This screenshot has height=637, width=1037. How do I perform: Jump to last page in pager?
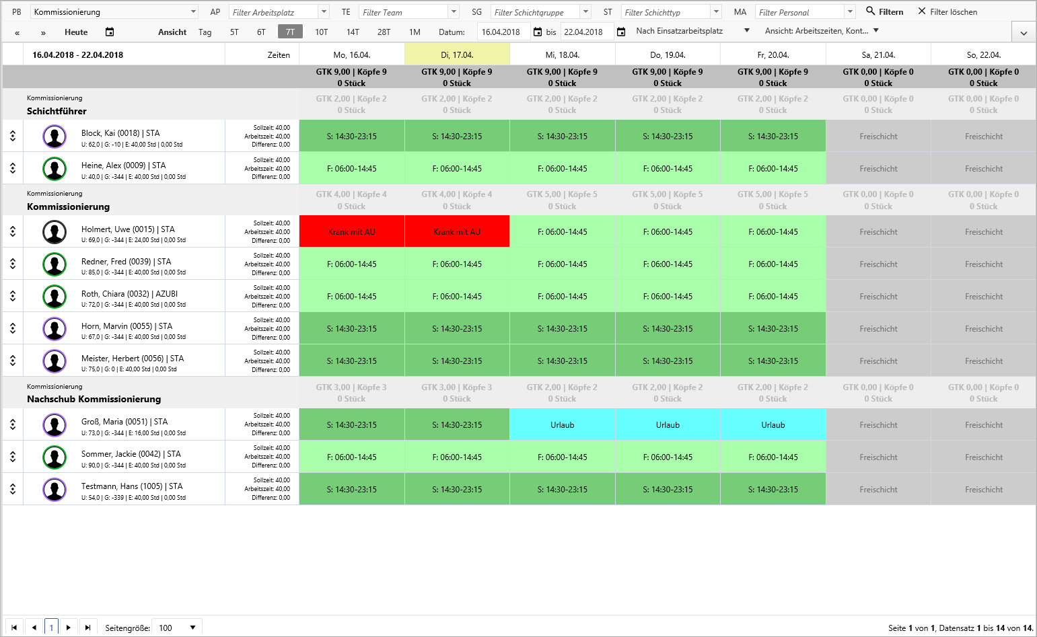87,628
